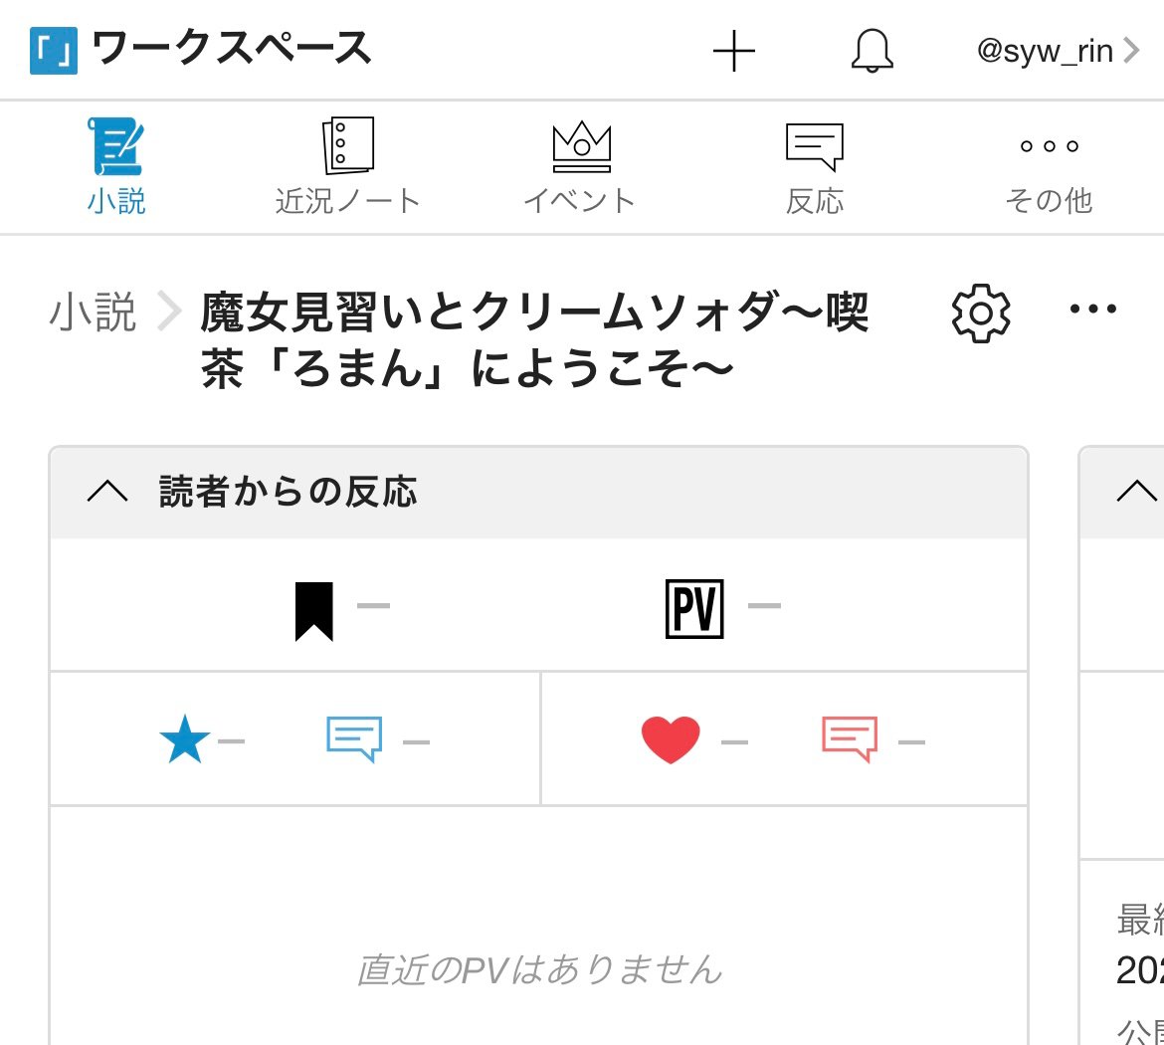Open the three-dot more options beside the title

[1092, 310]
